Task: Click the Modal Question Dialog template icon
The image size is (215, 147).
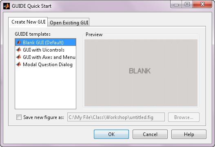Action: coord(19,65)
